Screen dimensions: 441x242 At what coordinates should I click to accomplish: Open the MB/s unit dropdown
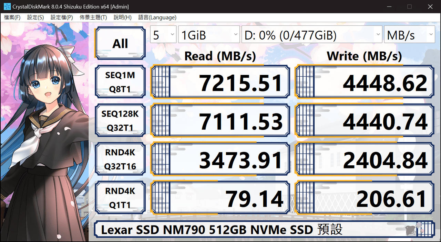pyautogui.click(x=410, y=34)
